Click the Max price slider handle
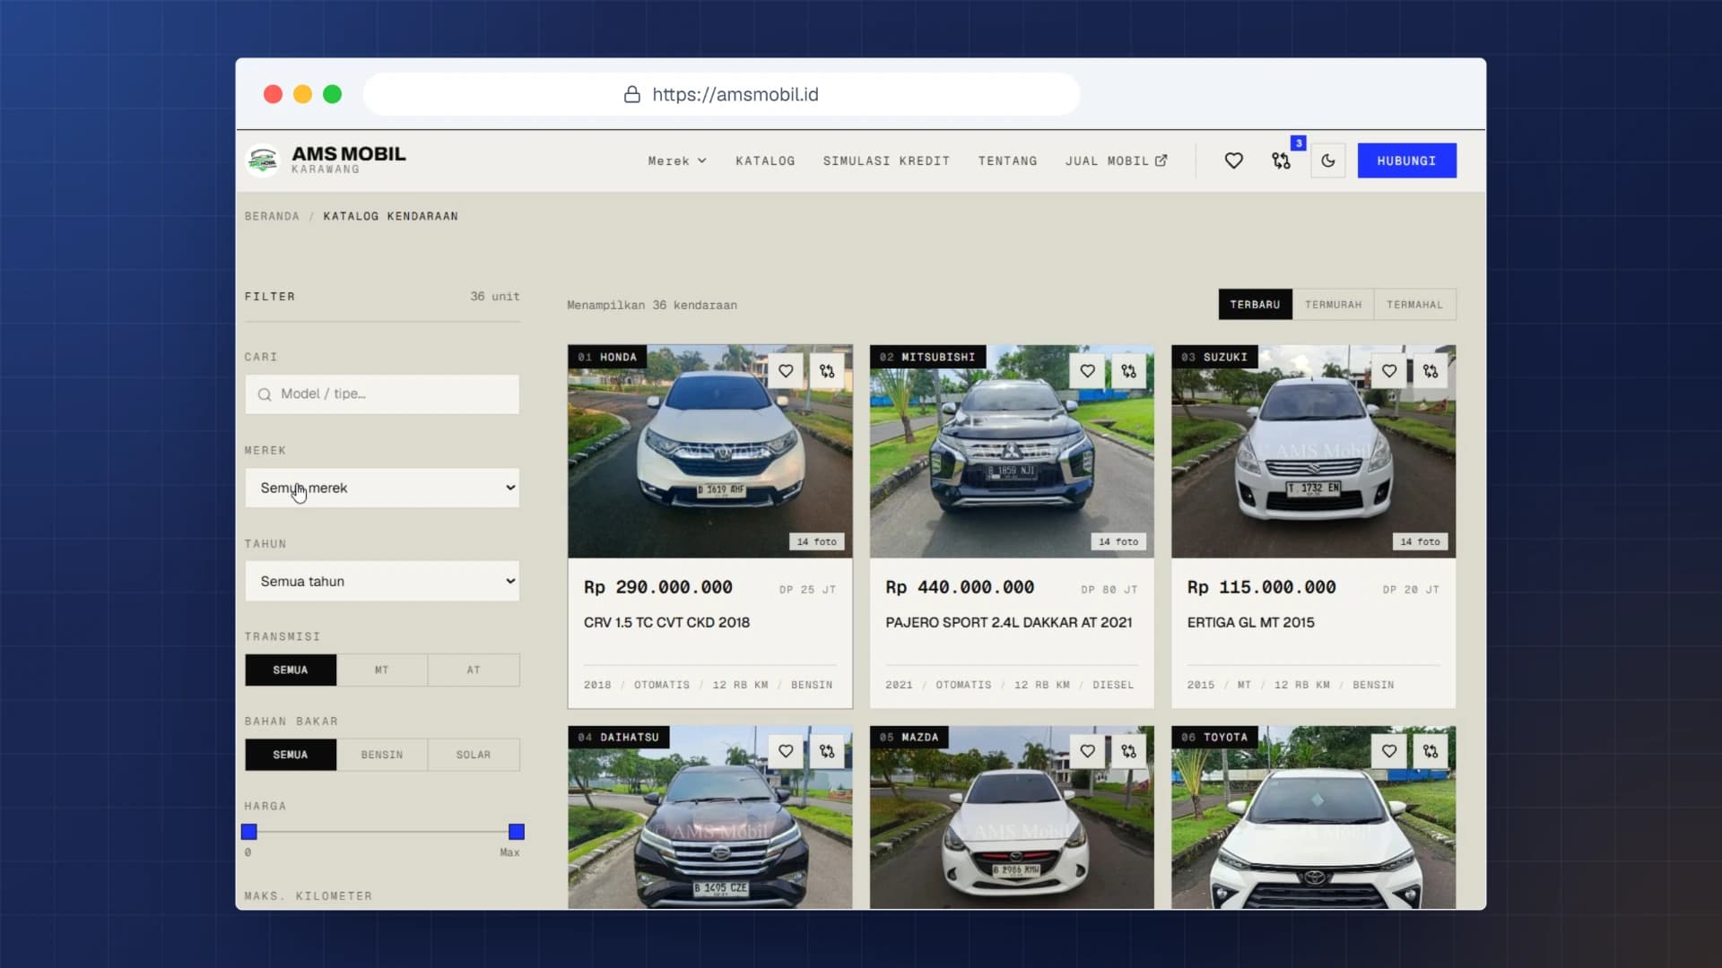1722x968 pixels. pos(517,832)
